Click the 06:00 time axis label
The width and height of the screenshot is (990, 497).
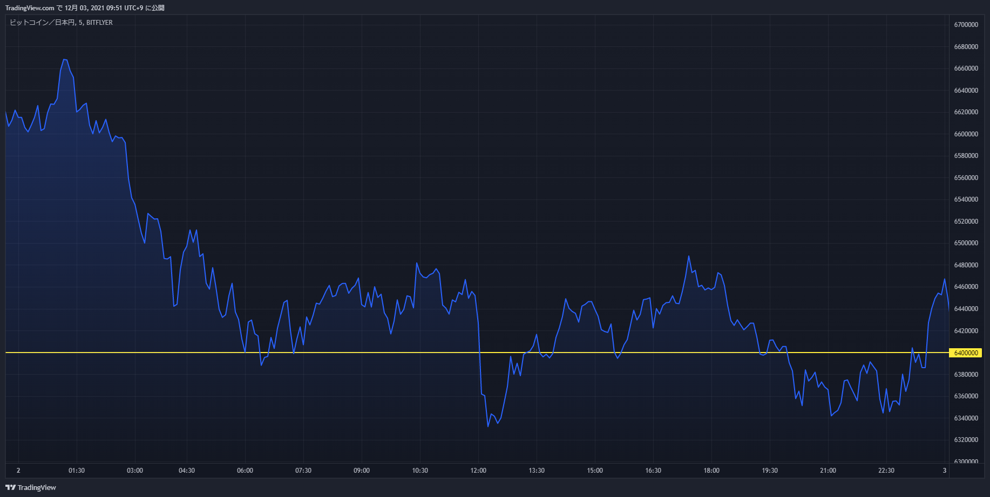point(245,471)
